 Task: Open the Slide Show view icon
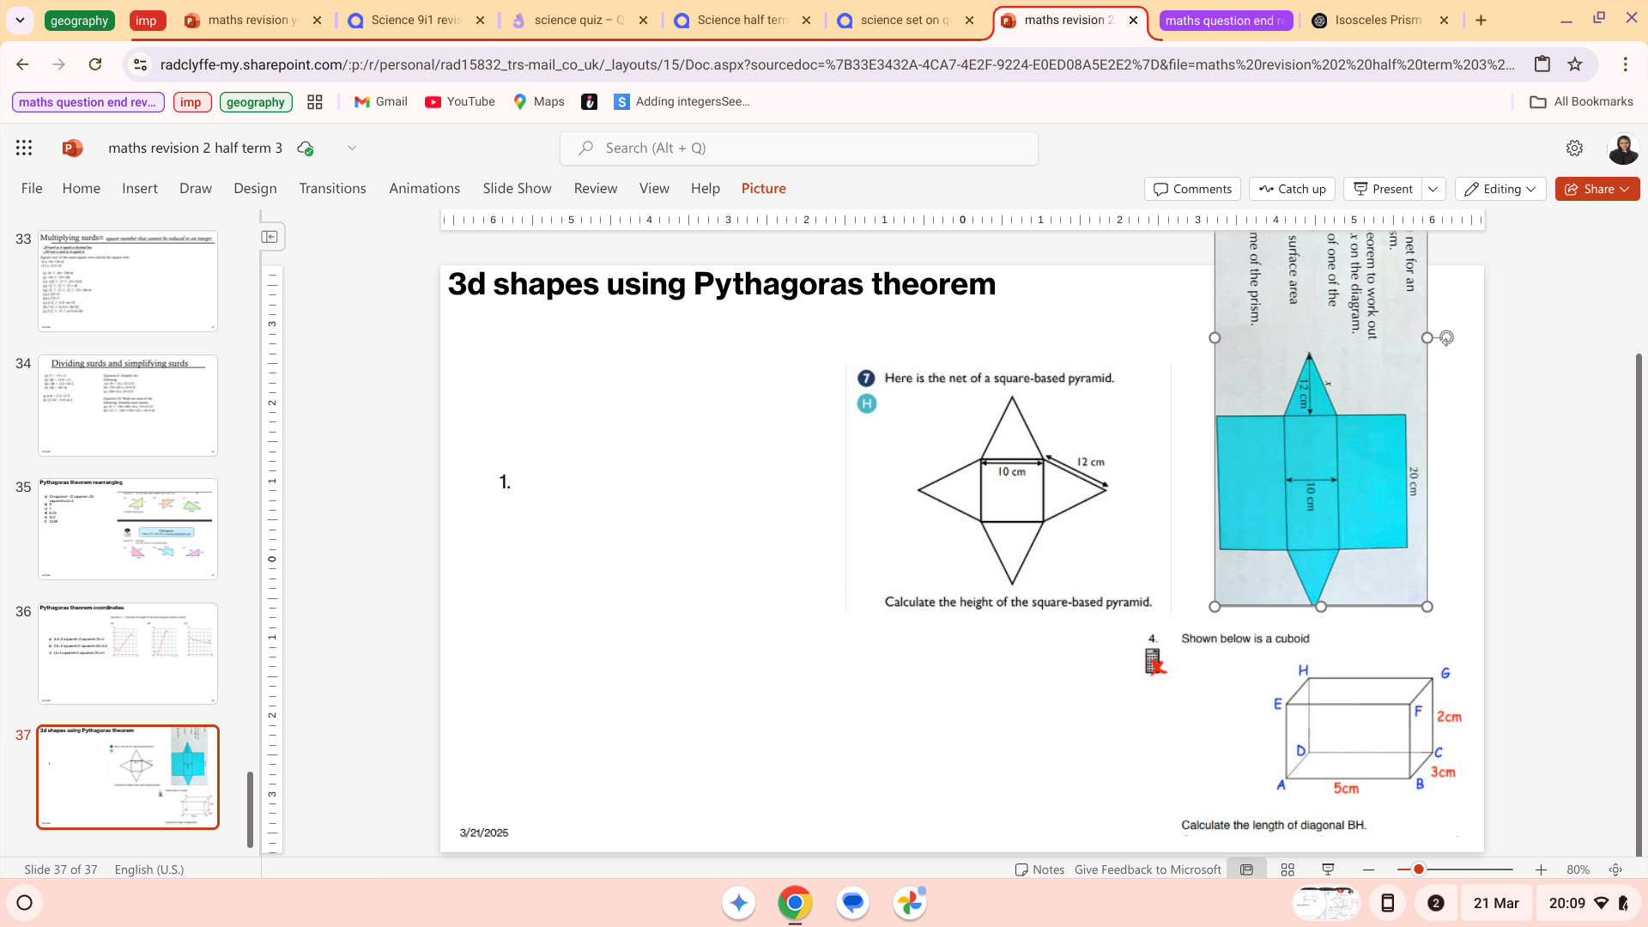tap(1329, 869)
